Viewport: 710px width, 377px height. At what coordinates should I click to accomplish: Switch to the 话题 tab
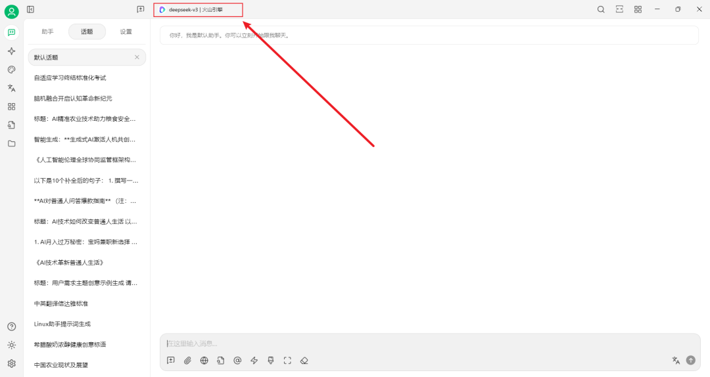[87, 32]
